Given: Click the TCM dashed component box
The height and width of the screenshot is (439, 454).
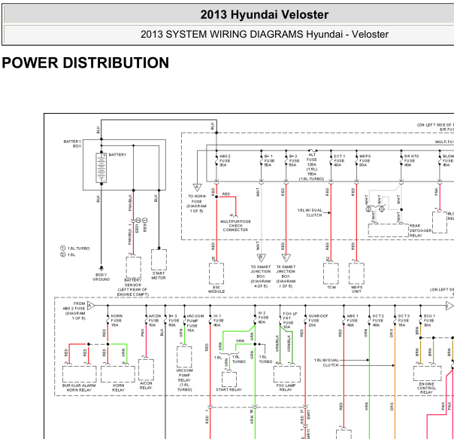Looking at the screenshot, I should (x=331, y=273).
